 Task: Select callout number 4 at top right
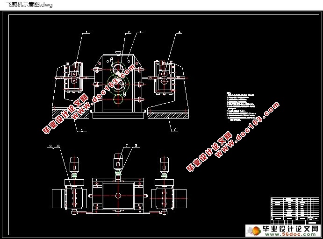click(179, 32)
